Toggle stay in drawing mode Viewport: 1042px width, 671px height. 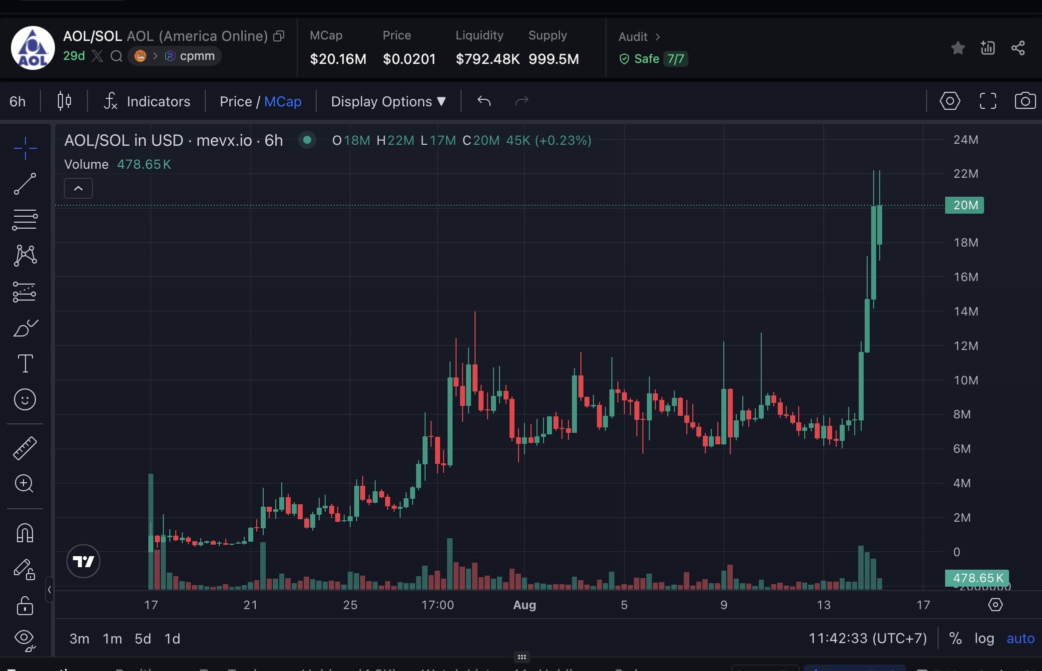click(24, 569)
